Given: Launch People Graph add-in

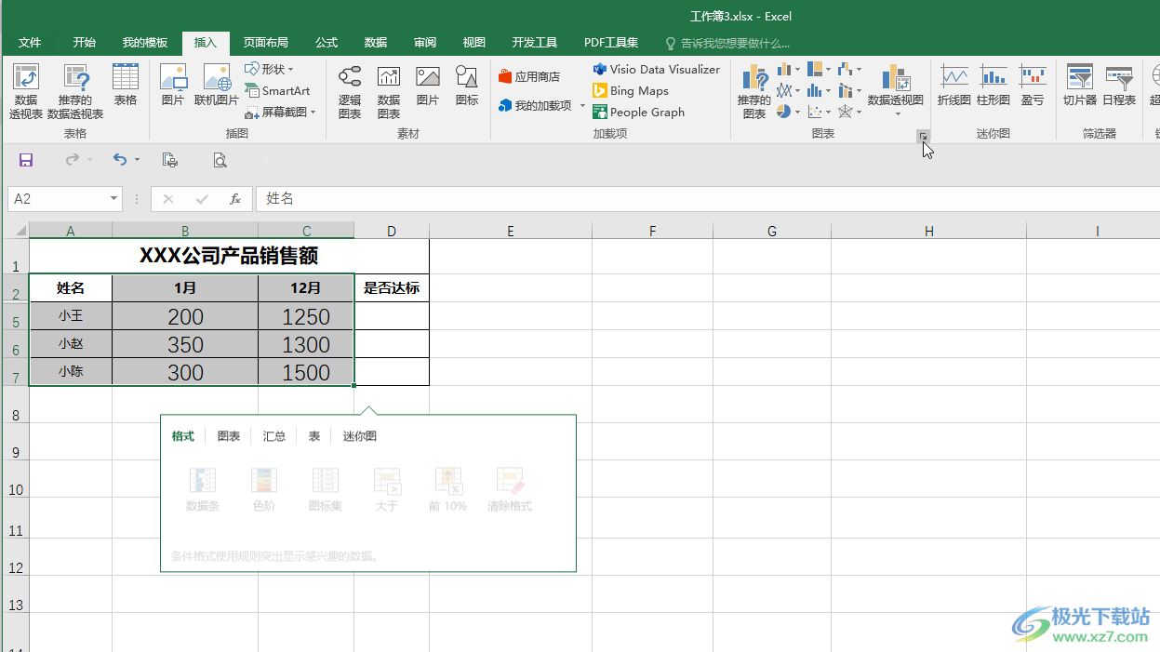Looking at the screenshot, I should (639, 113).
